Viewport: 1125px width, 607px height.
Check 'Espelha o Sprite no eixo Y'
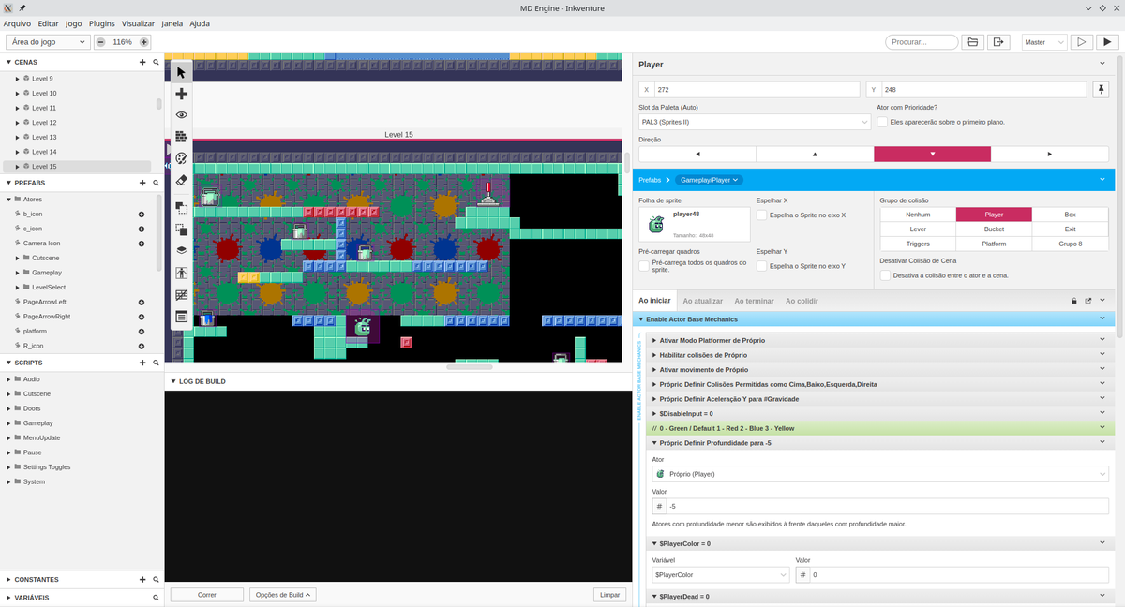point(762,266)
